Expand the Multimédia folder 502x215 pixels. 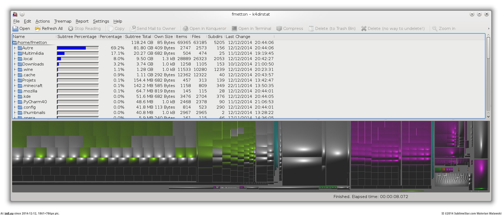click(x=15, y=53)
